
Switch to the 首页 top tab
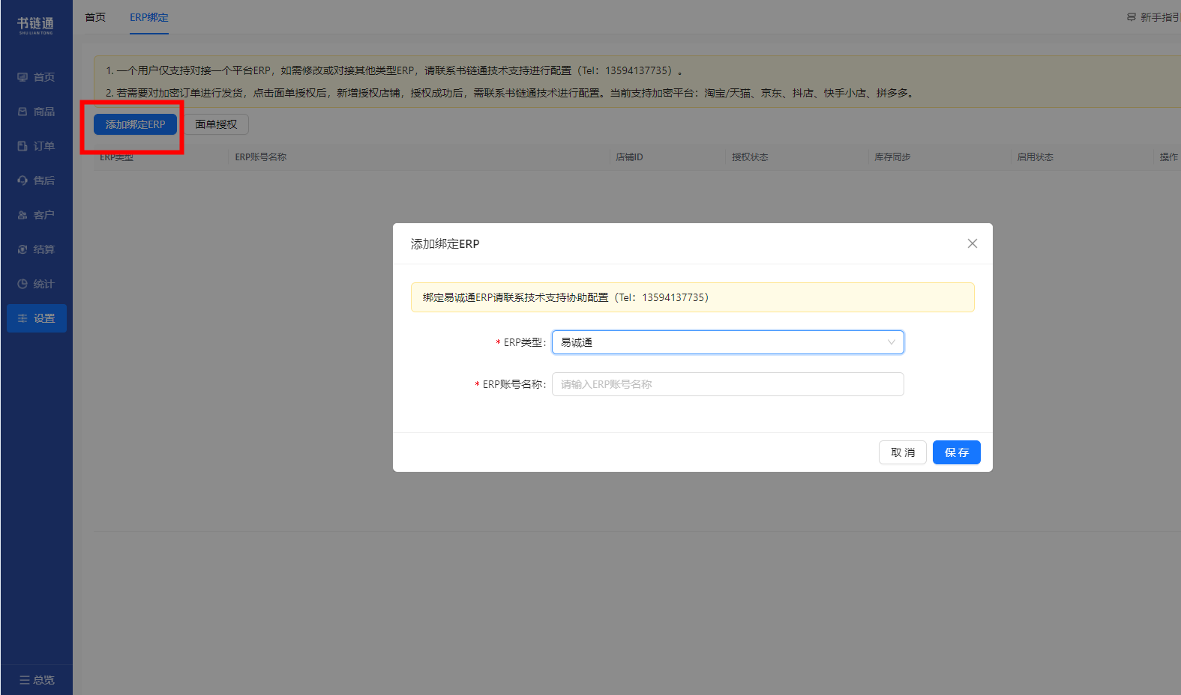(95, 17)
